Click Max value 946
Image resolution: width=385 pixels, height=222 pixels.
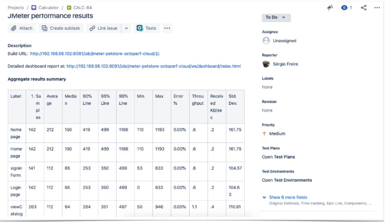click(159, 207)
